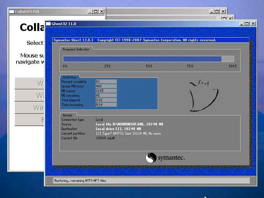This screenshot has width=264, height=198.
Task: Click the Current partition NTFS details text
Action: (x=128, y=134)
